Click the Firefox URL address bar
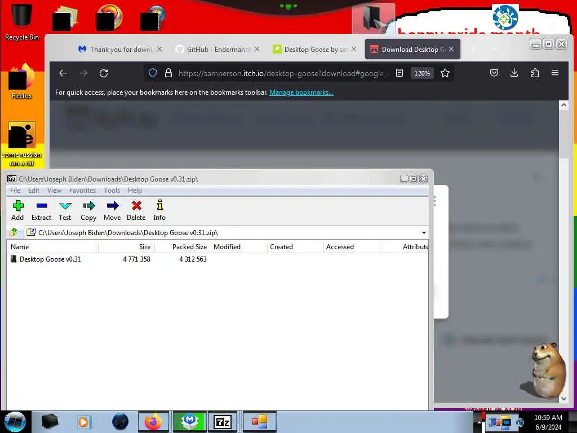Viewport: 577px width, 433px height. [282, 73]
